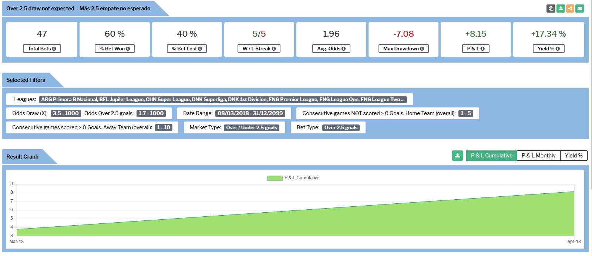The image size is (592, 256).
Task: Click the Max Drawdown label button
Action: click(403, 49)
